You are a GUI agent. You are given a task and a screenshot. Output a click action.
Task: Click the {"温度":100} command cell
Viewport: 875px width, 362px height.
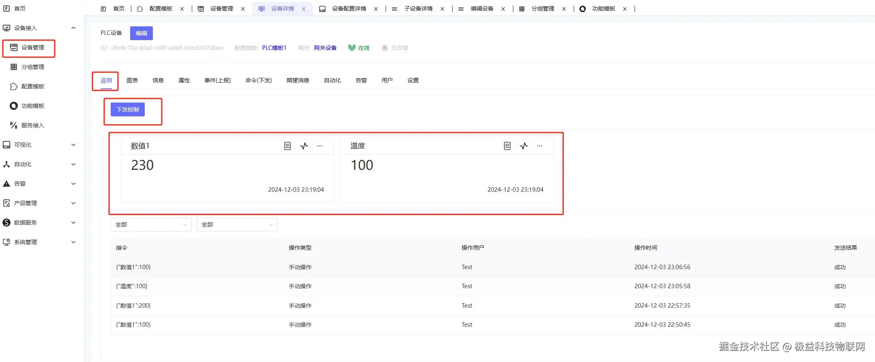pyautogui.click(x=132, y=286)
